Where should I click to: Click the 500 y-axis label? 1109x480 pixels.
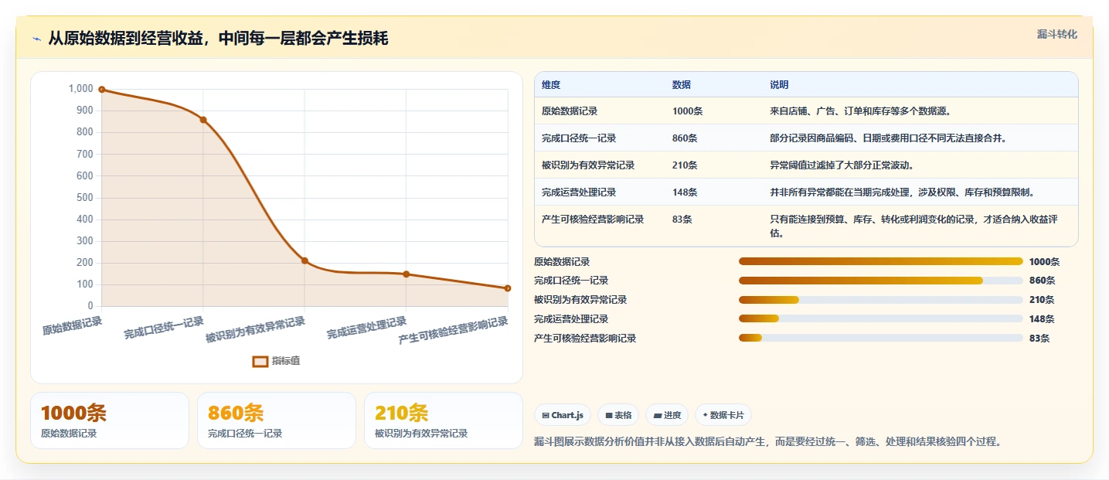pos(85,198)
